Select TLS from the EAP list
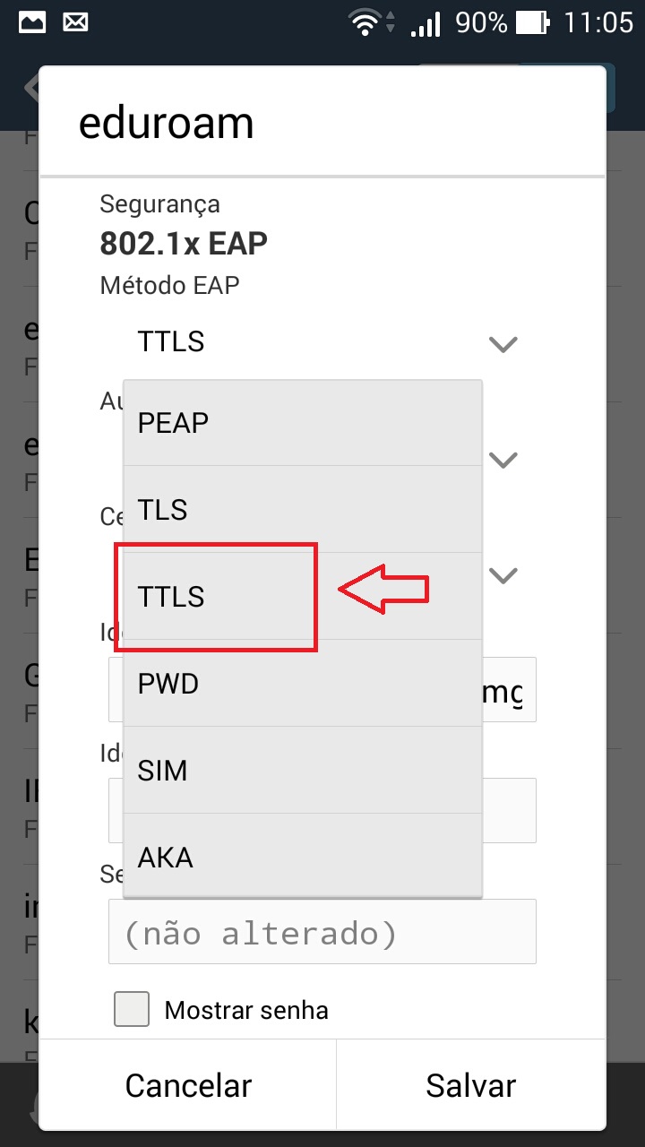 click(302, 510)
